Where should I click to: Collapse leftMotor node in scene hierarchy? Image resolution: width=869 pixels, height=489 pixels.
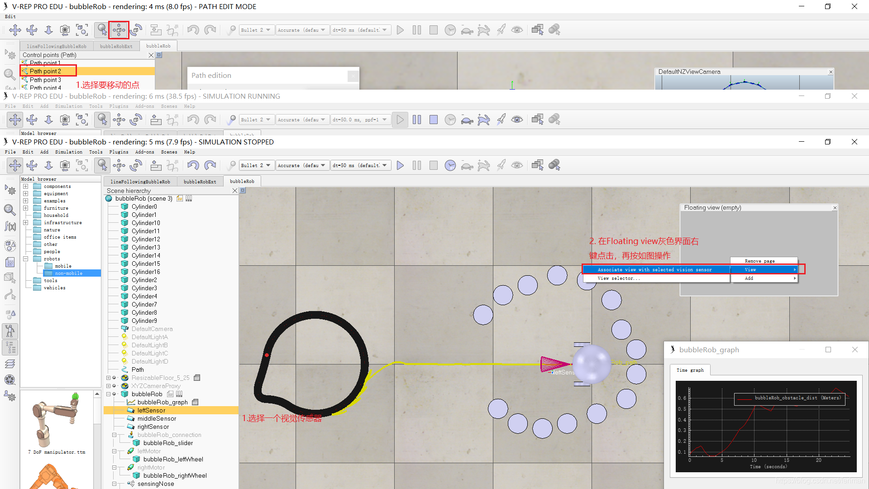point(115,451)
